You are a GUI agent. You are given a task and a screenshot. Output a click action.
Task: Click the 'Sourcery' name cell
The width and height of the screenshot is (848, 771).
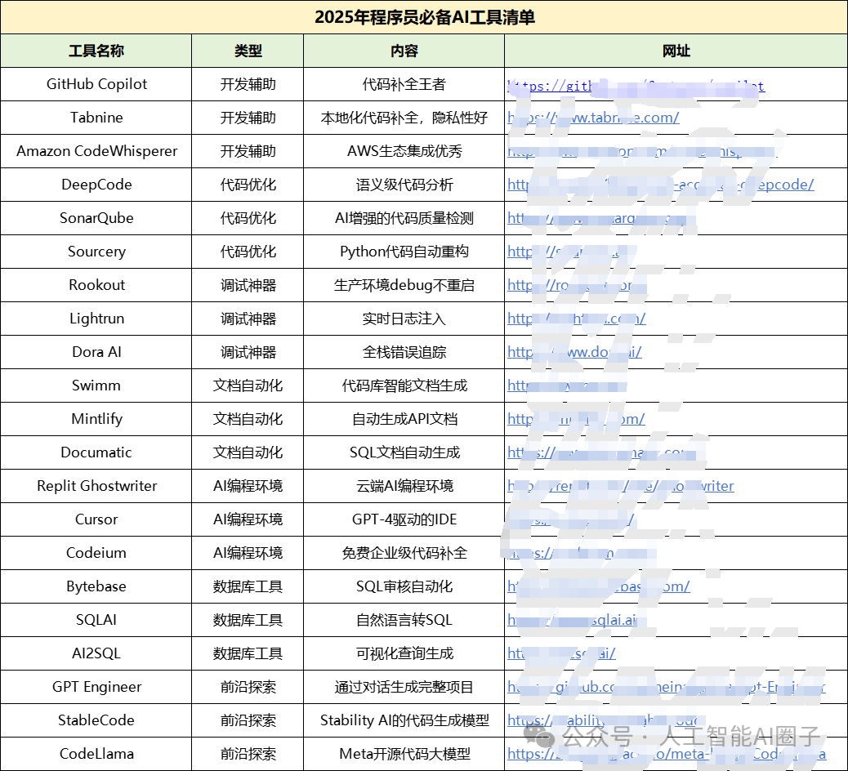click(96, 252)
